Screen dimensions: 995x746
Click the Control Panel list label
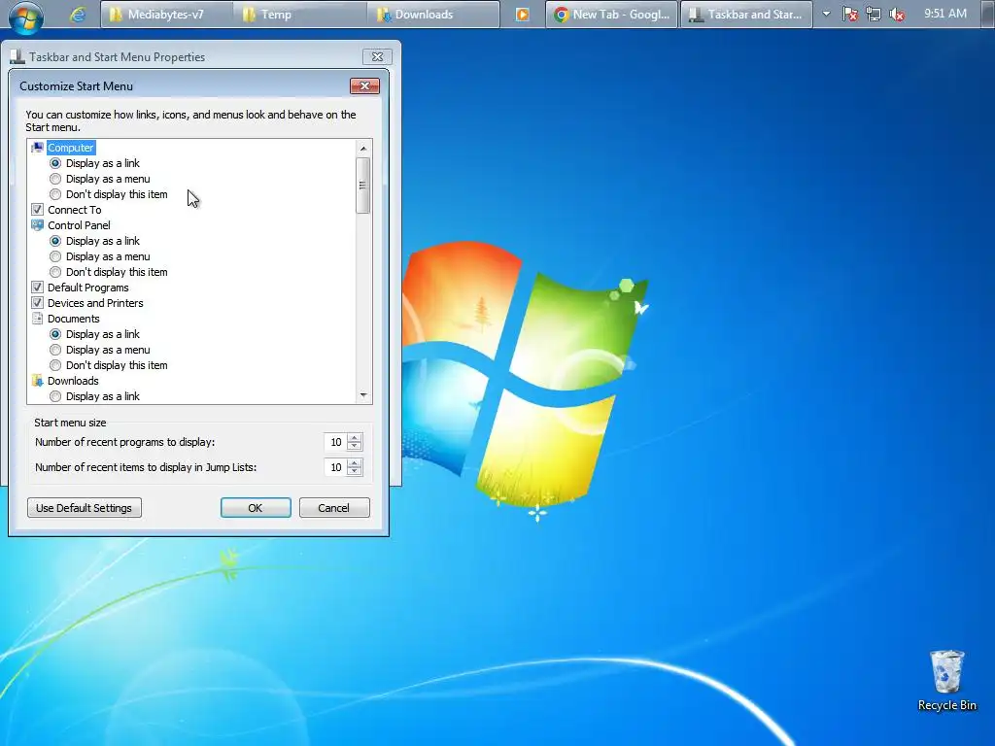point(79,225)
